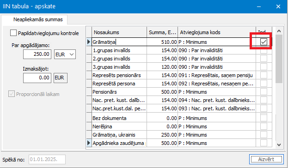This screenshot has height=168, width=288.
Task: Toggle the disabled Proporcionāli laikam checkbox
Action: (x=12, y=94)
